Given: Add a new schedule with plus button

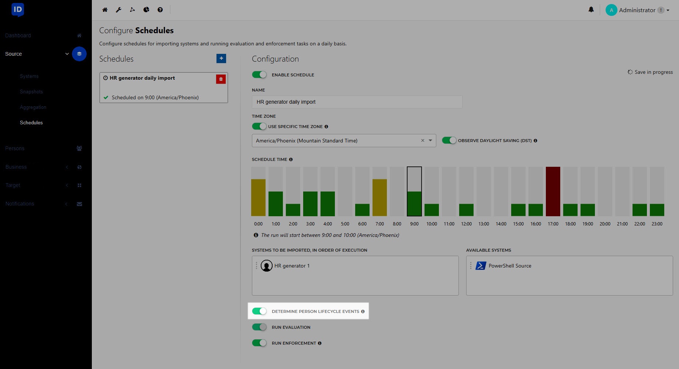Looking at the screenshot, I should pos(221,58).
